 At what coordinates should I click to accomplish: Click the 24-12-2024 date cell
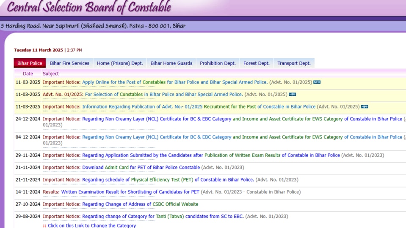click(28, 119)
